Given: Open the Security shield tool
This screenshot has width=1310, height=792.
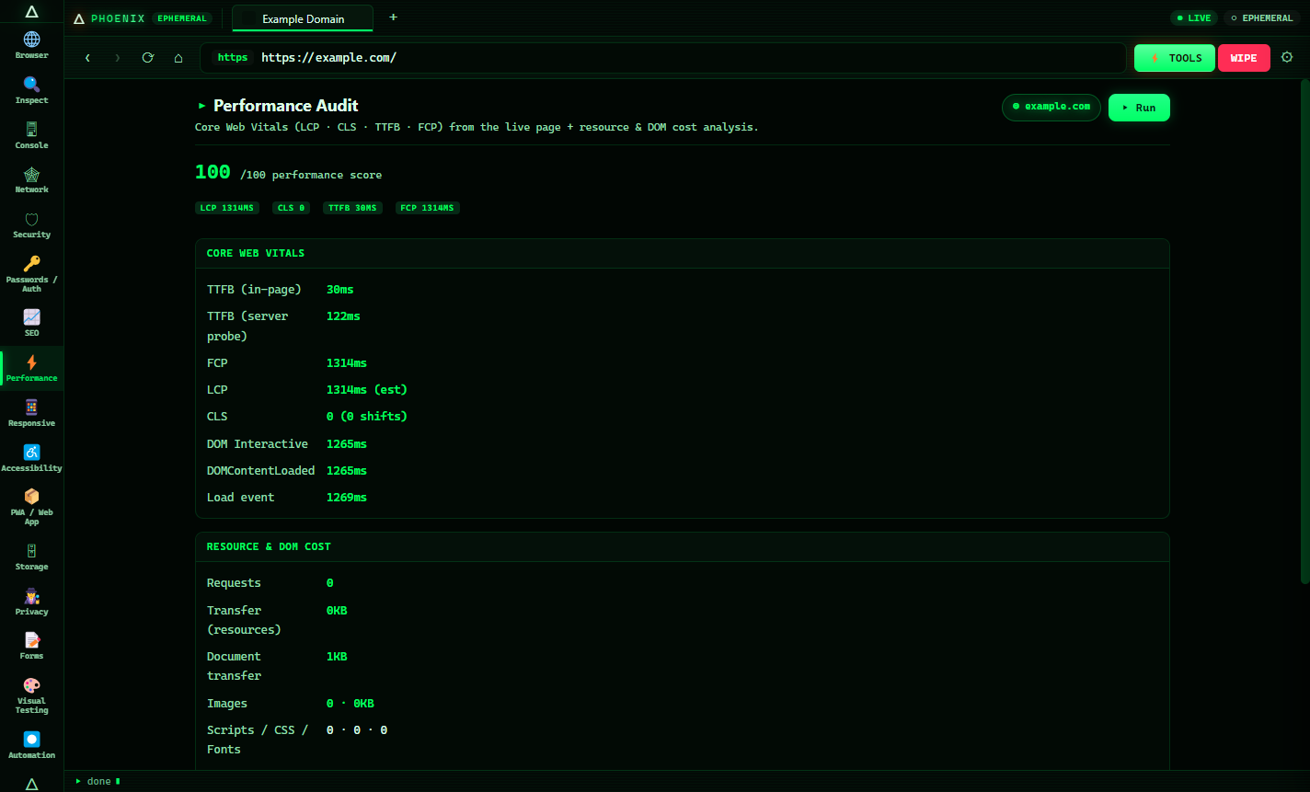Looking at the screenshot, I should pyautogui.click(x=31, y=224).
